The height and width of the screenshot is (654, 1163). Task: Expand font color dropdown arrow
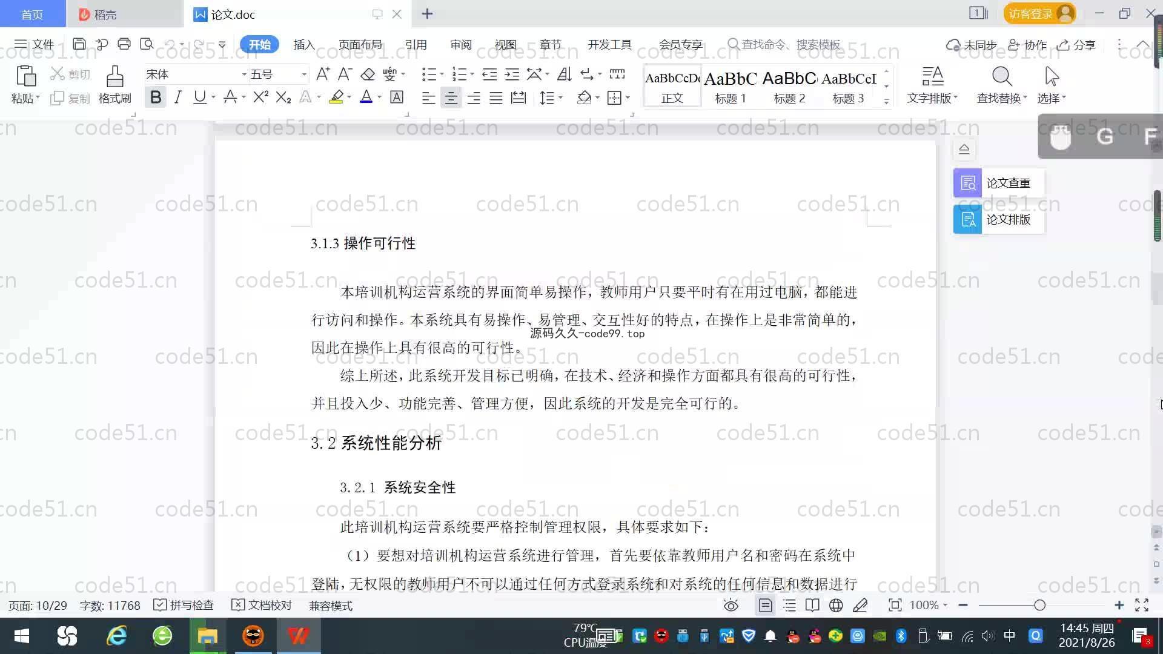pyautogui.click(x=380, y=97)
